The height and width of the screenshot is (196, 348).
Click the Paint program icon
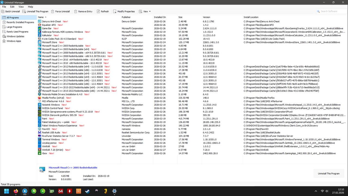39,119
